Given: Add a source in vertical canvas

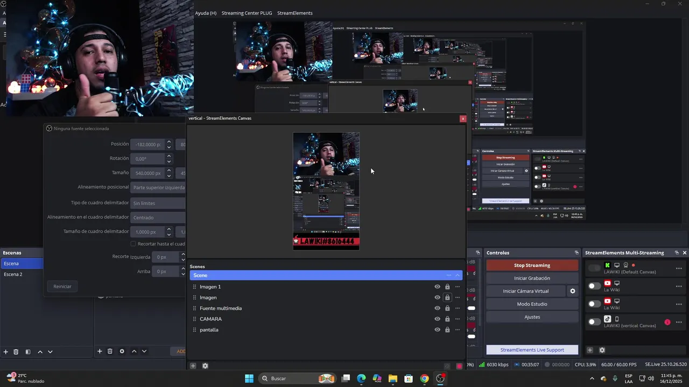Looking at the screenshot, I should [x=193, y=366].
